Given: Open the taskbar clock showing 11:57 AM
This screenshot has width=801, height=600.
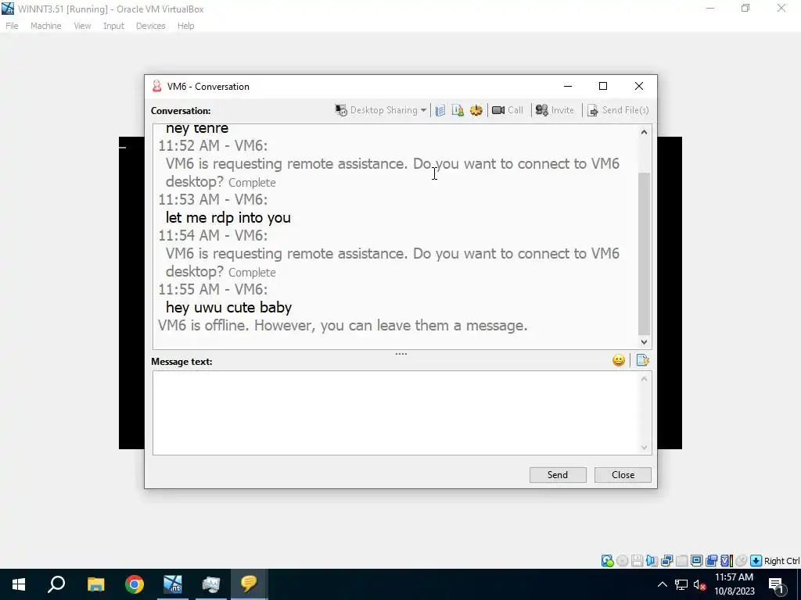Looking at the screenshot, I should tap(734, 584).
